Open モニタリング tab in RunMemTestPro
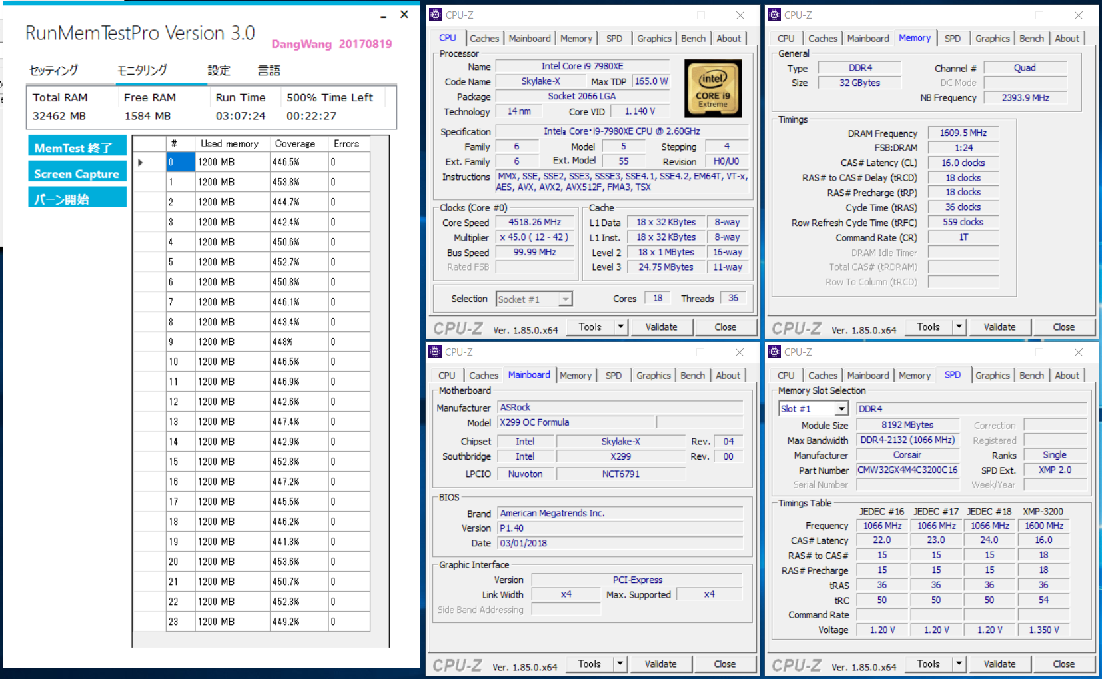Viewport: 1102px width, 679px height. click(142, 71)
